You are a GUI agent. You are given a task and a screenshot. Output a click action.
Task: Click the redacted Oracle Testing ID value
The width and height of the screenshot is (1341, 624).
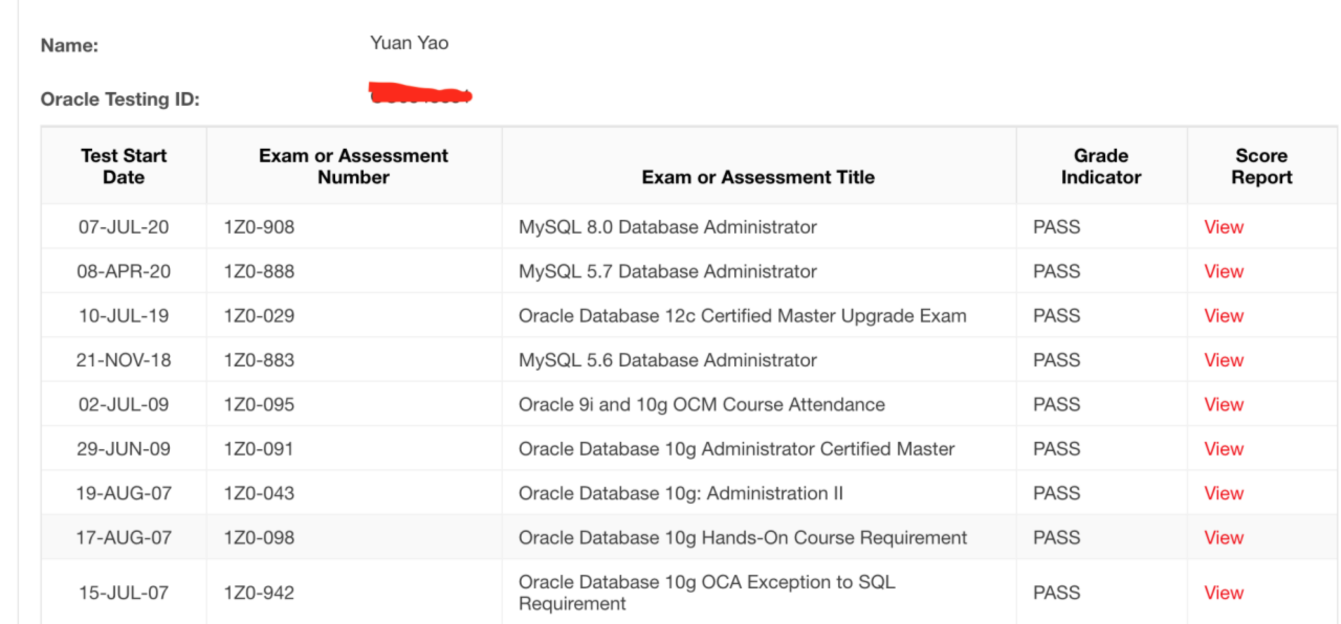coord(420,94)
